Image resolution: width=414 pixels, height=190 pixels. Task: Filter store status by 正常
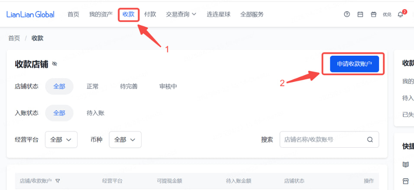click(x=92, y=86)
